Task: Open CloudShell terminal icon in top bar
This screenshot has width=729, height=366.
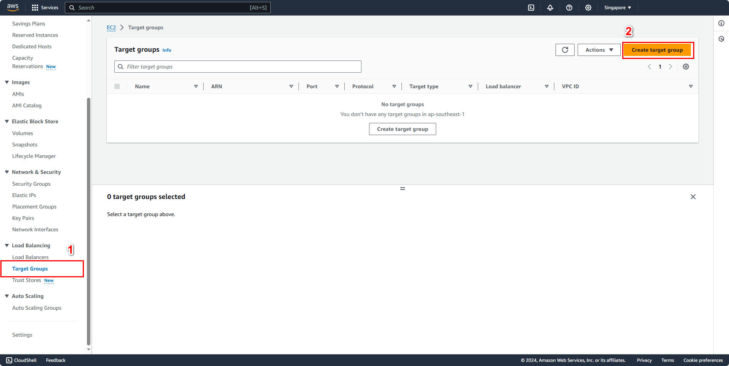Action: tap(531, 7)
